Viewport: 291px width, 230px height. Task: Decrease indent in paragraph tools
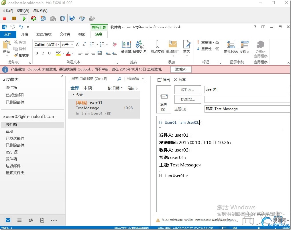108,54
